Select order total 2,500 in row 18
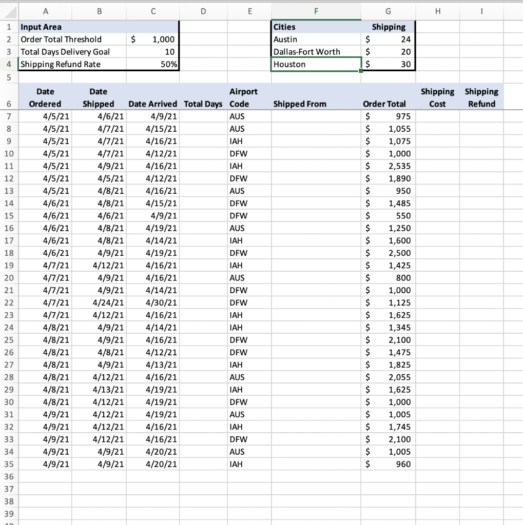The width and height of the screenshot is (523, 525). point(388,253)
